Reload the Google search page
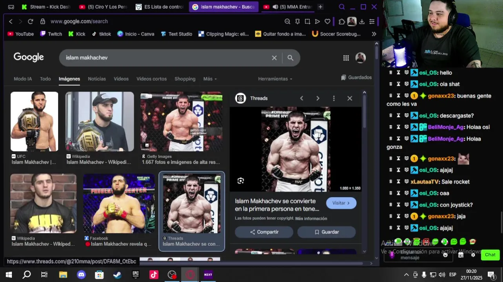 tap(30, 22)
